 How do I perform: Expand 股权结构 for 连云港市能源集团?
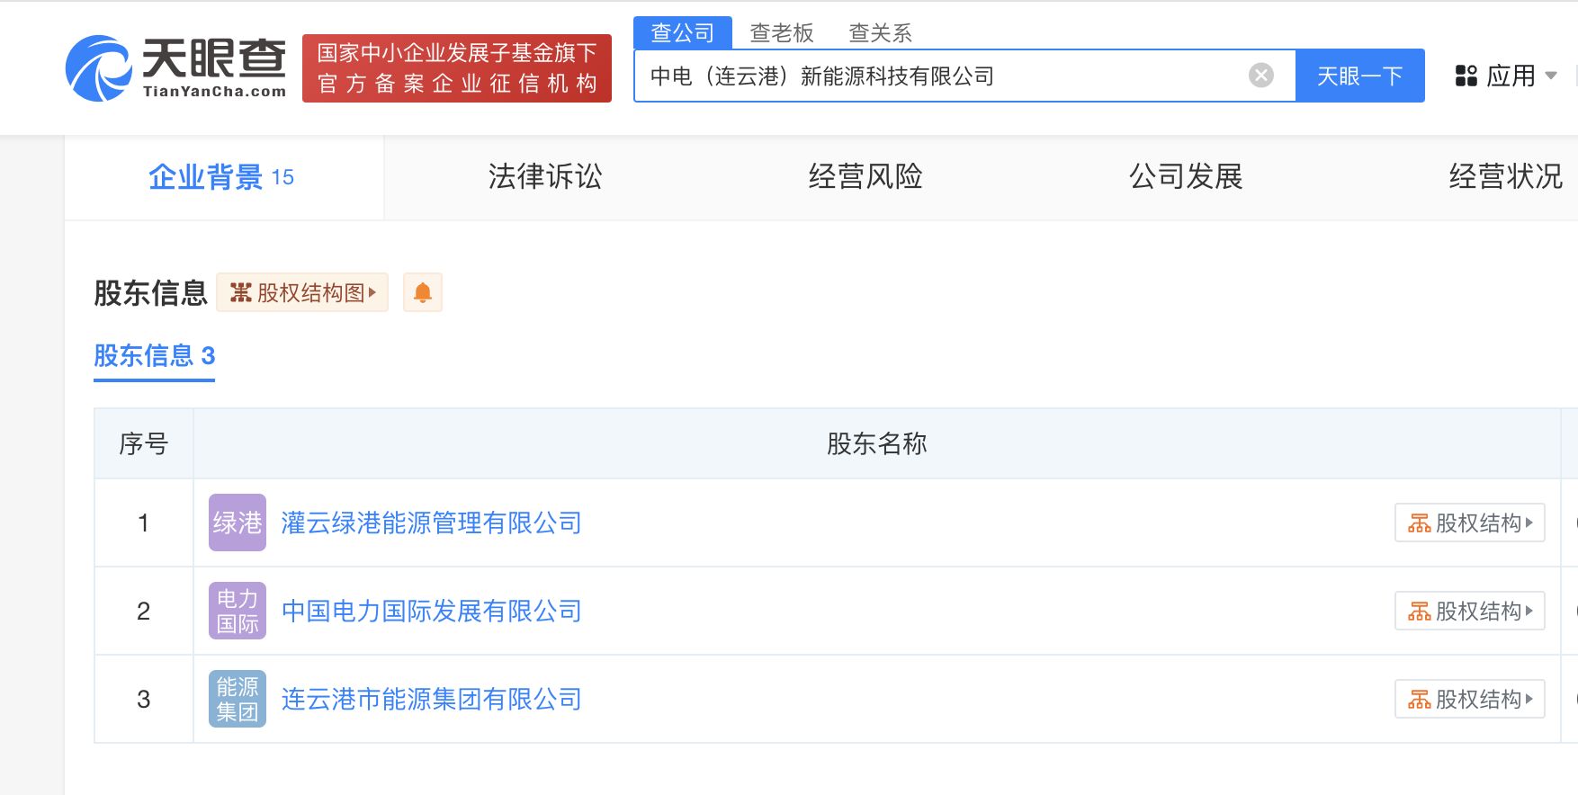[x=1470, y=699]
